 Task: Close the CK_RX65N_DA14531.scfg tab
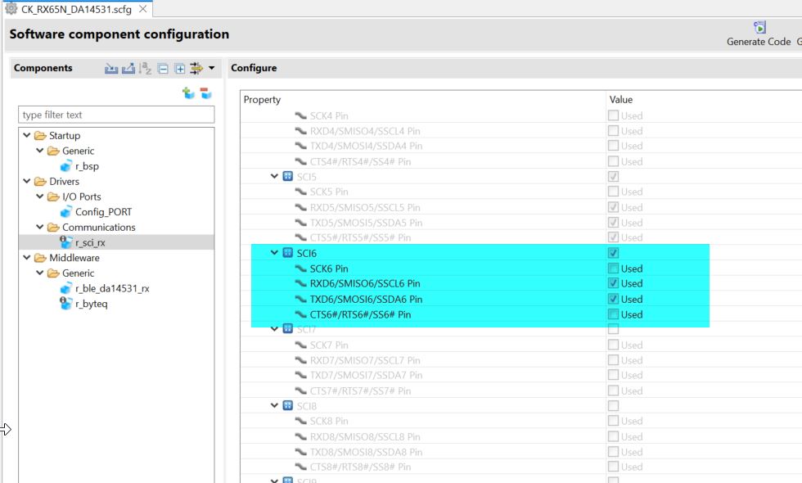(142, 9)
